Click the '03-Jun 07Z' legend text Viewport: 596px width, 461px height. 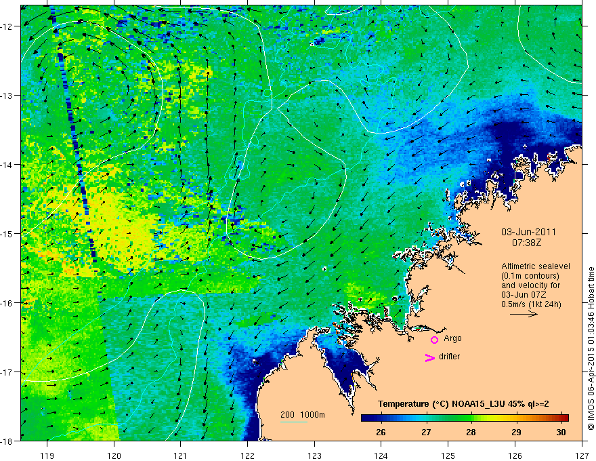[524, 295]
